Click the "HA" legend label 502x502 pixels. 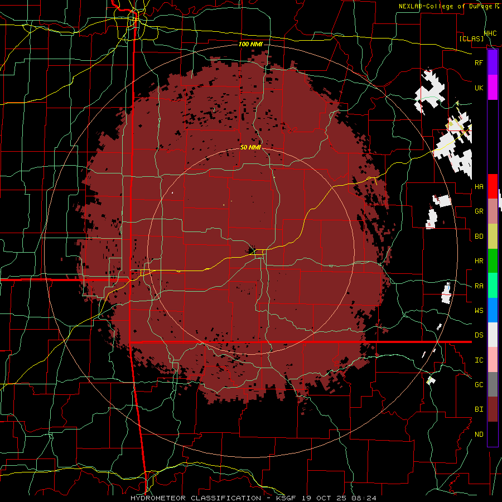[x=479, y=187]
